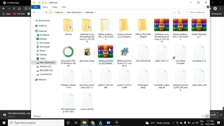Viewport: 224px width, 126px height.
Task: Select the Adobe_Audition_2021 RAR archive
Action: pyautogui.click(x=180, y=29)
